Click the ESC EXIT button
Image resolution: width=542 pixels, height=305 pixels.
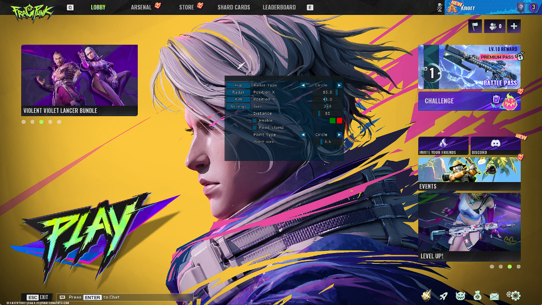click(37, 297)
